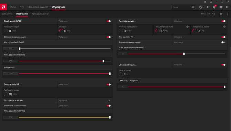Go to Home tab
The width and height of the screenshot is (231, 131).
[x=12, y=7]
